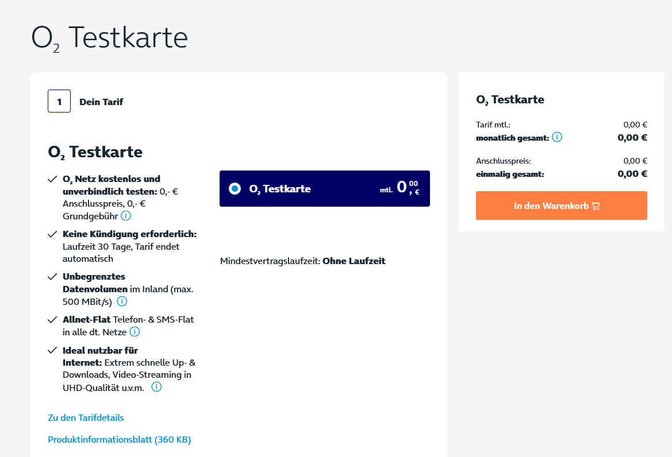Open info icon next to Grundgebühr
Viewport: 672px width, 457px height.
[125, 216]
